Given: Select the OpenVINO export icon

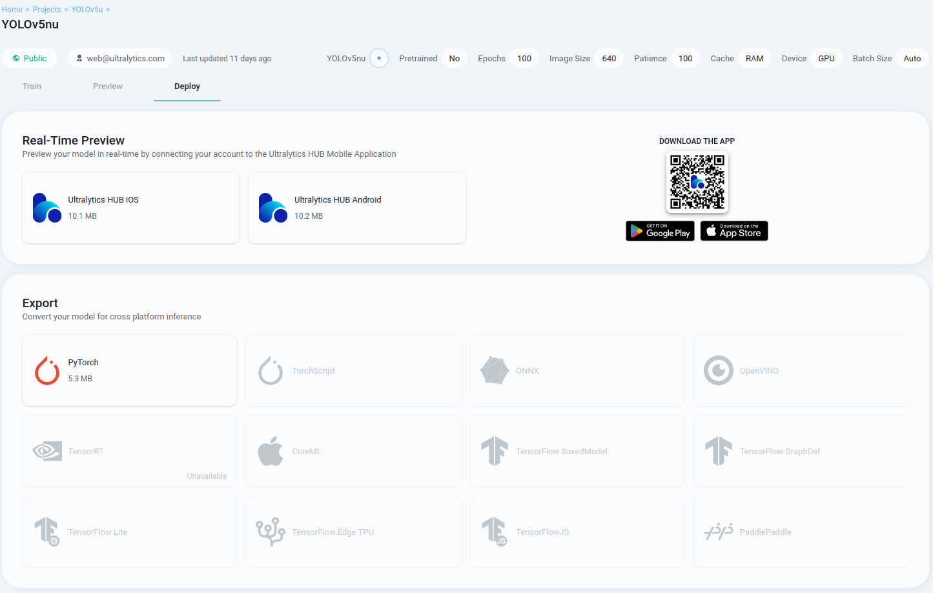Looking at the screenshot, I should (717, 370).
